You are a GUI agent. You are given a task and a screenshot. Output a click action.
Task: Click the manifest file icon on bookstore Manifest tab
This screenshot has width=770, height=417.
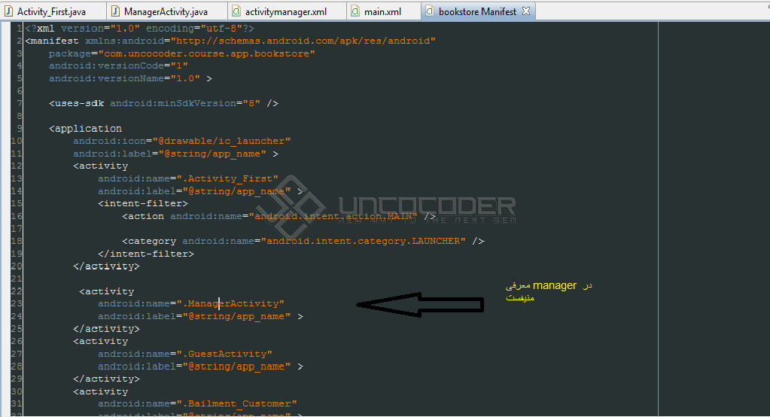430,11
